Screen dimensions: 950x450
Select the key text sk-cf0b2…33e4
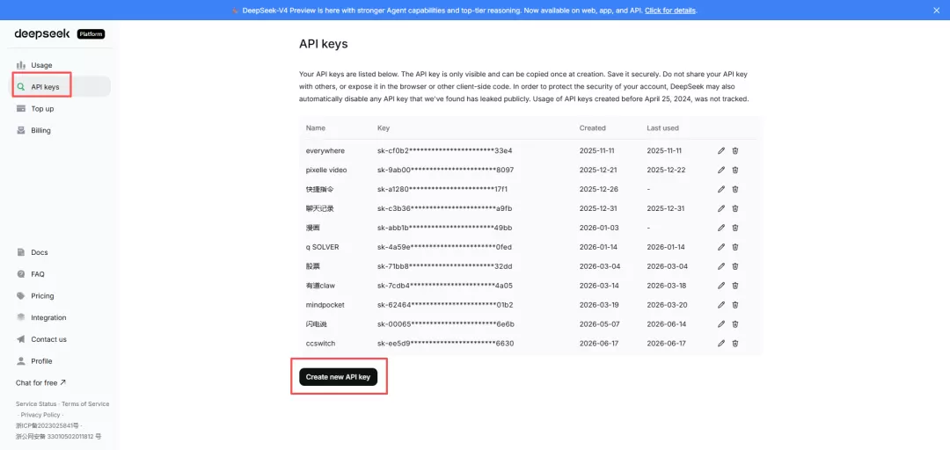point(445,151)
